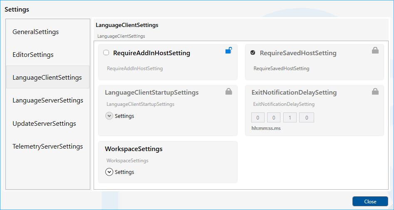Open UpdateServerSettings from the sidebar

44,124
